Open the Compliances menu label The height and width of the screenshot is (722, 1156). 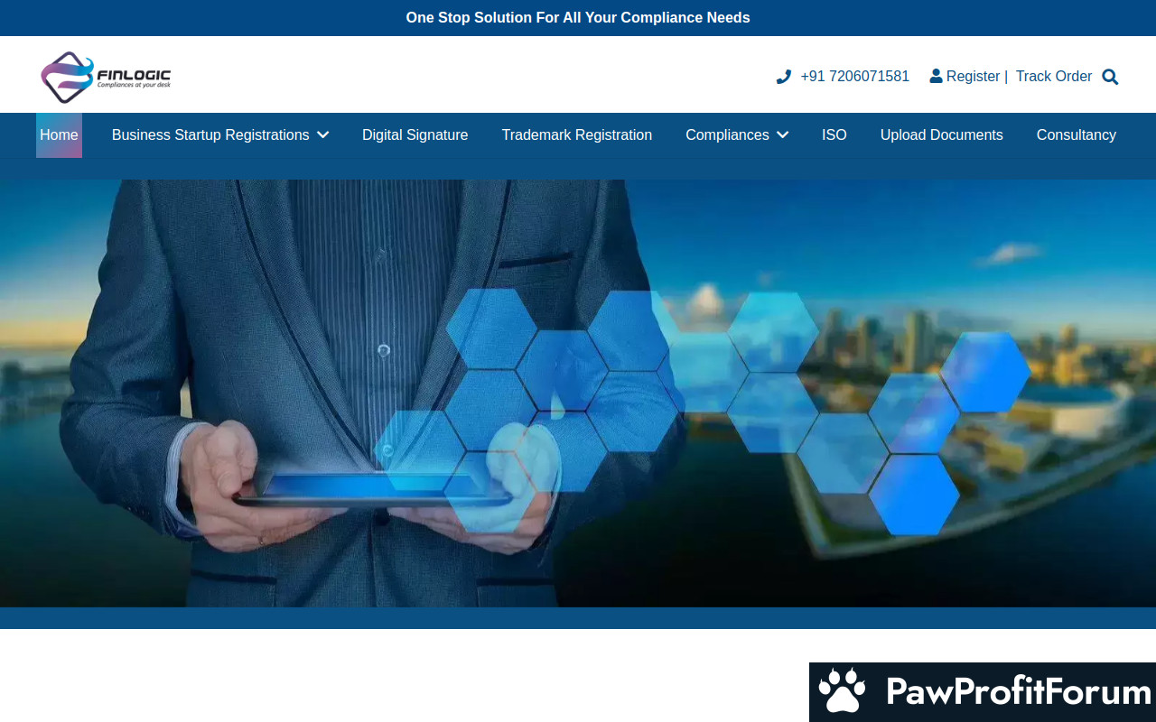[x=726, y=135]
